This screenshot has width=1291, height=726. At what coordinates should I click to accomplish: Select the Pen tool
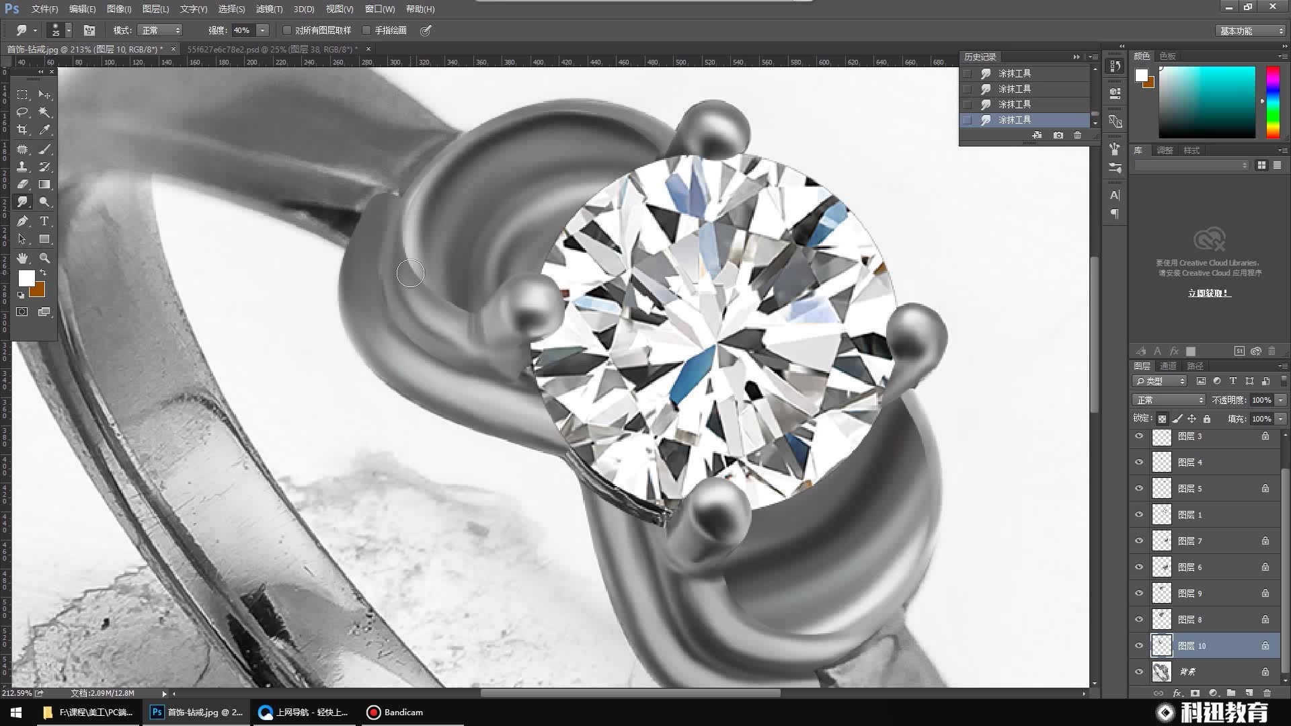(x=22, y=220)
